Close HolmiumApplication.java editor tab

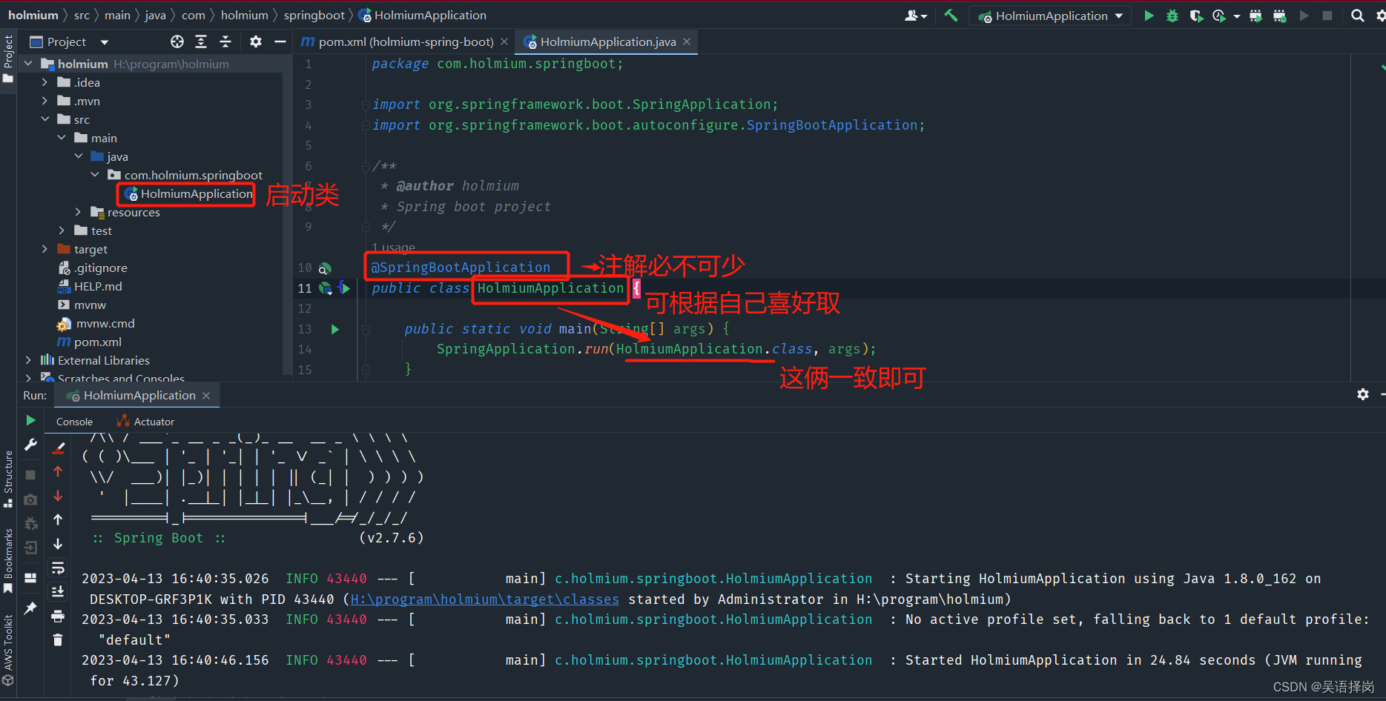(x=687, y=41)
